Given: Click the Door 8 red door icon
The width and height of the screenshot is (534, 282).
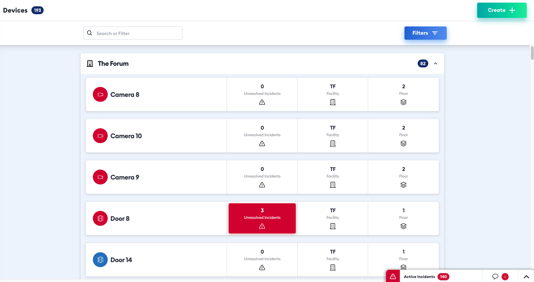Looking at the screenshot, I should pyautogui.click(x=100, y=219).
